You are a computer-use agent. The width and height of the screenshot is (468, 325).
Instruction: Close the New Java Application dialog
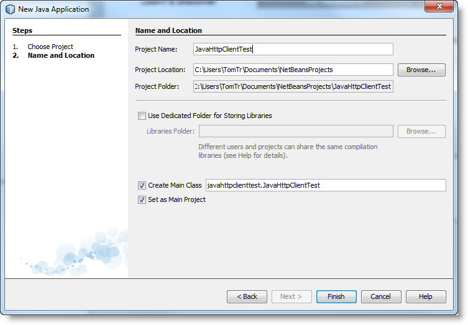click(441, 7)
